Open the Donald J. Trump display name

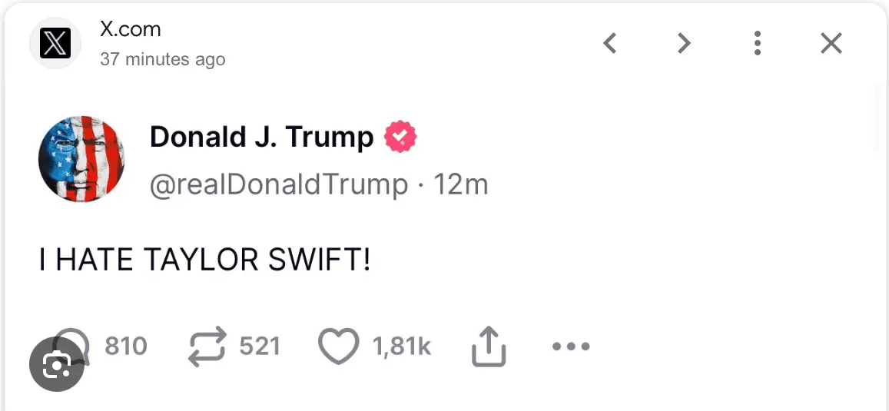261,138
